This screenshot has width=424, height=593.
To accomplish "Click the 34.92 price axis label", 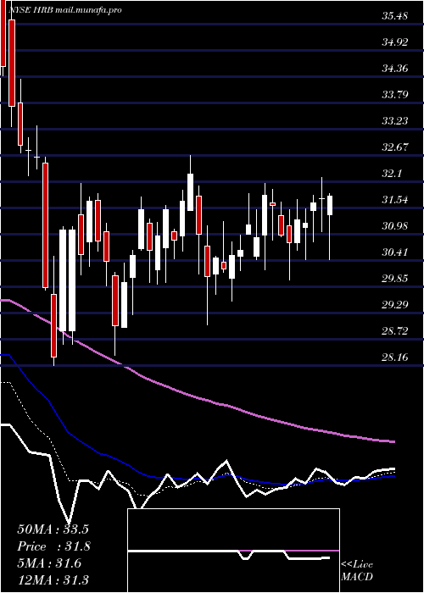I will [395, 42].
